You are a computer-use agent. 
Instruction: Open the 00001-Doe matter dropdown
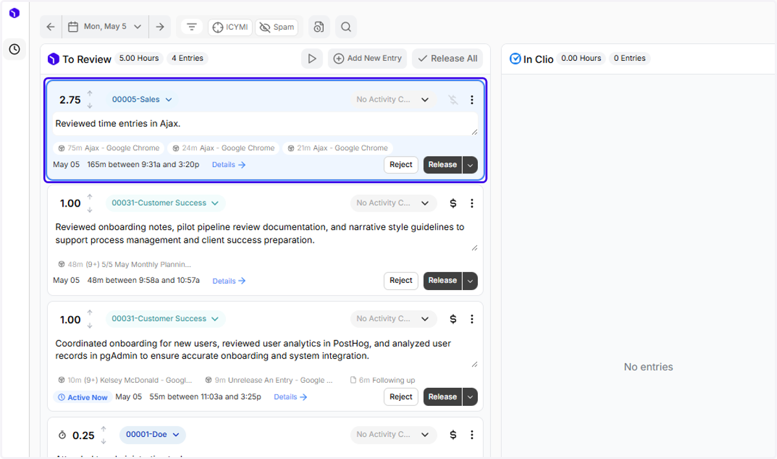(x=153, y=434)
